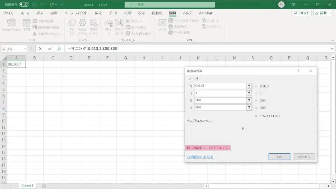Expand the formula bar with right chevron

(332, 49)
